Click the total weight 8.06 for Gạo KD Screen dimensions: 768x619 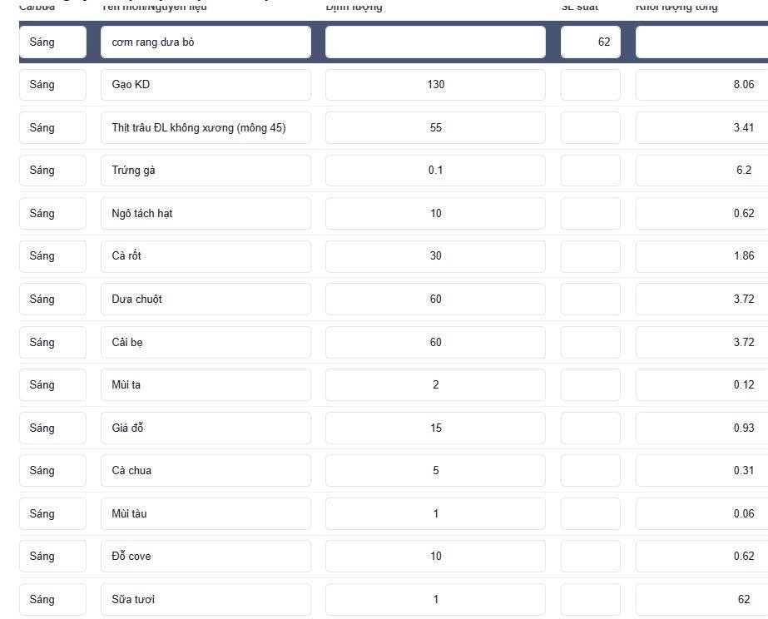(702, 85)
